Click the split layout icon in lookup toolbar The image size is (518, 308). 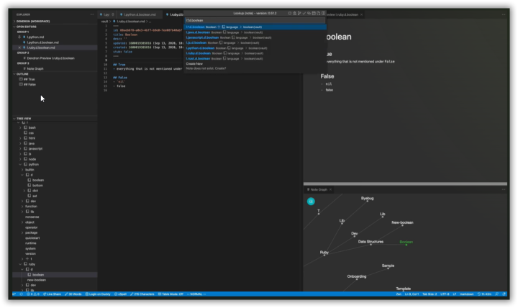point(324,13)
